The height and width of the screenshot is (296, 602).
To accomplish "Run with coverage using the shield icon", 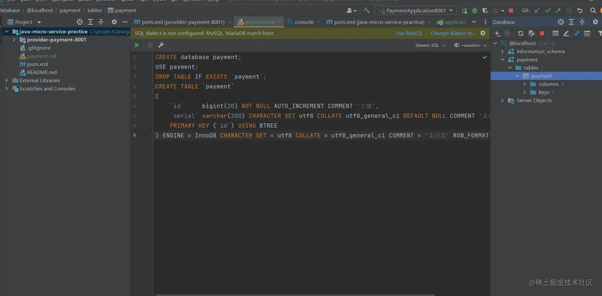I will click(485, 11).
